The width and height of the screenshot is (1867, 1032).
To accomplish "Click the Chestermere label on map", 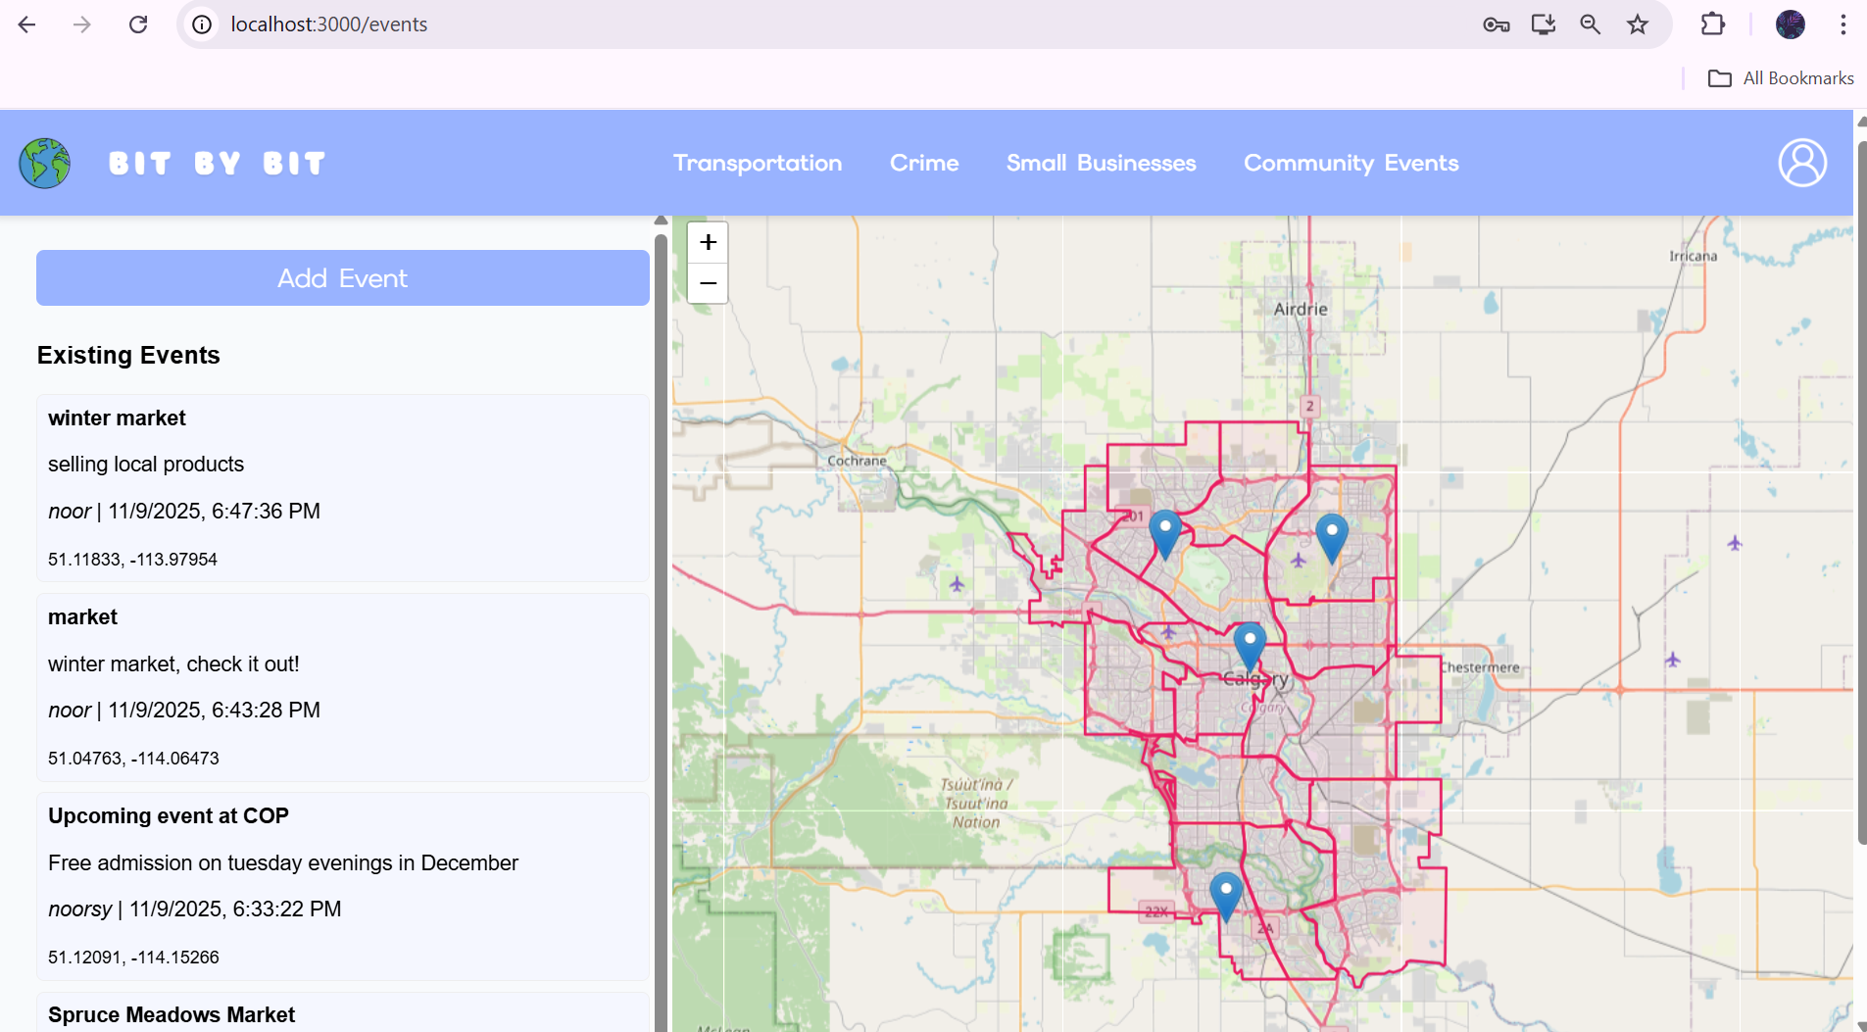I will (x=1480, y=667).
